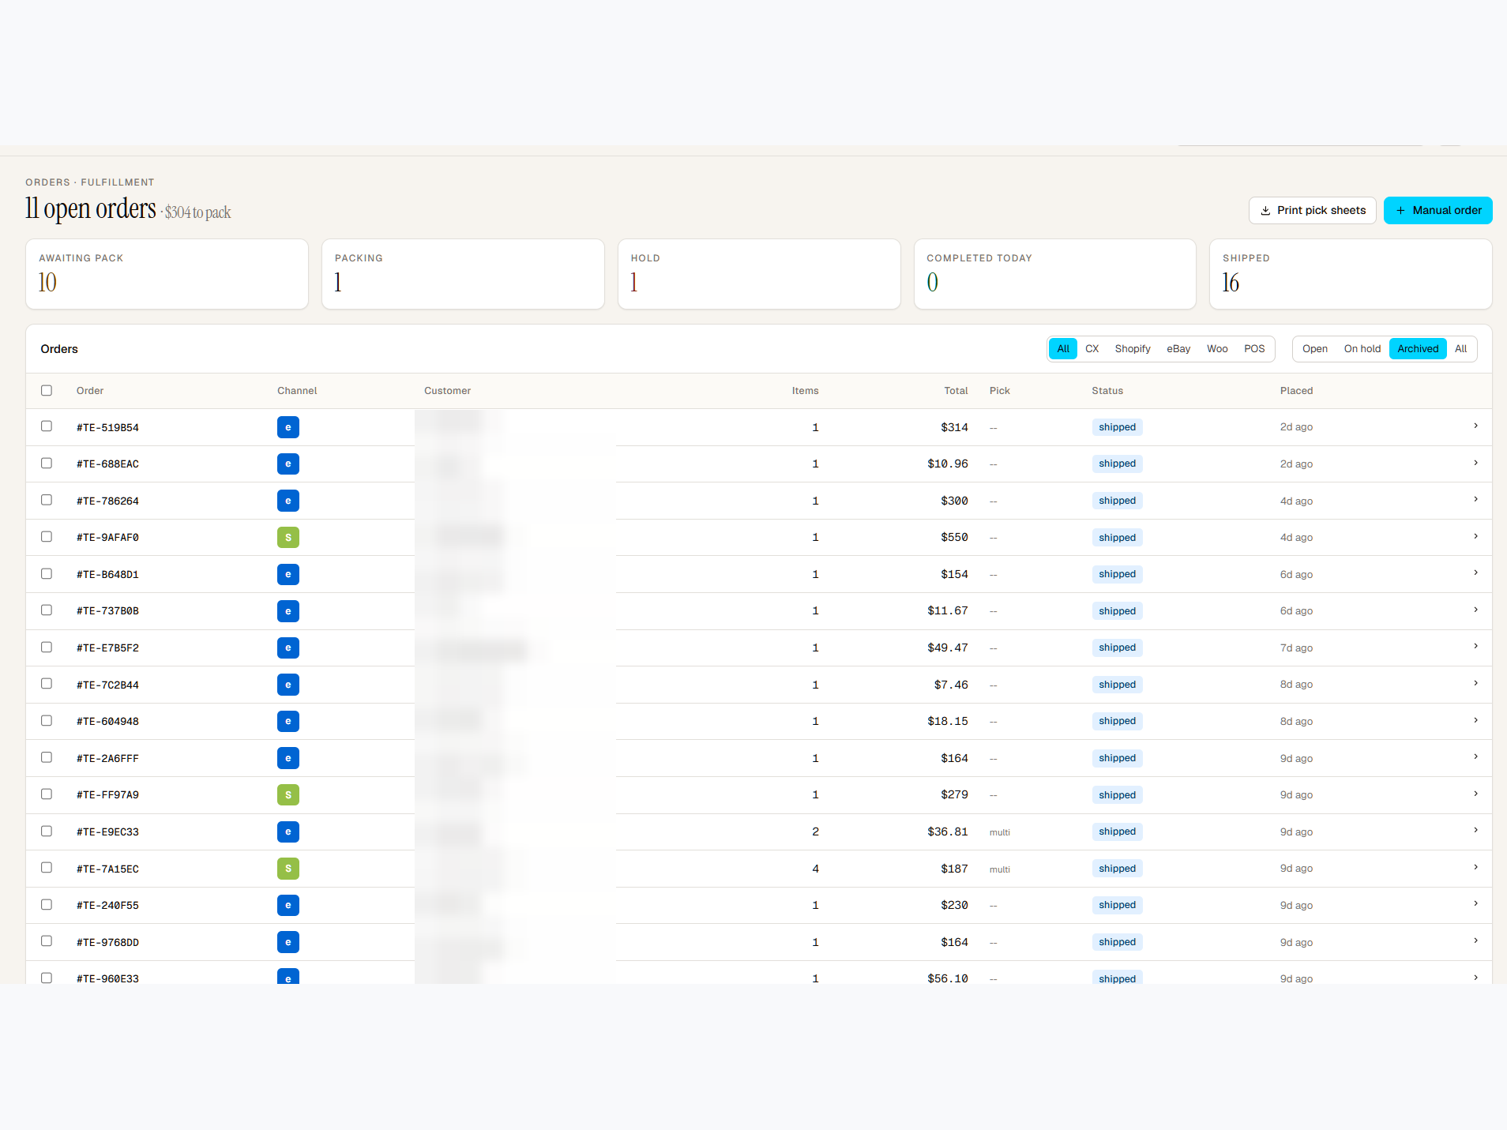
Task: Select the All statuses filter
Action: tap(1461, 349)
